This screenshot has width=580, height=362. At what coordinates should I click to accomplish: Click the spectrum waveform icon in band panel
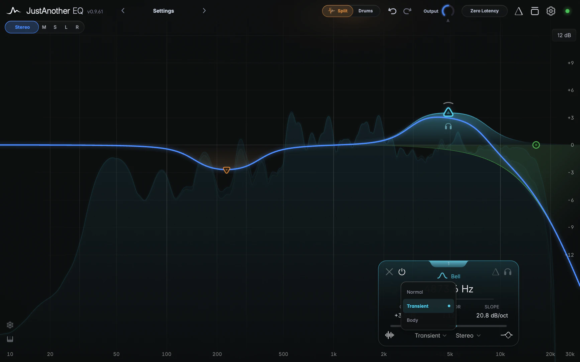point(390,335)
